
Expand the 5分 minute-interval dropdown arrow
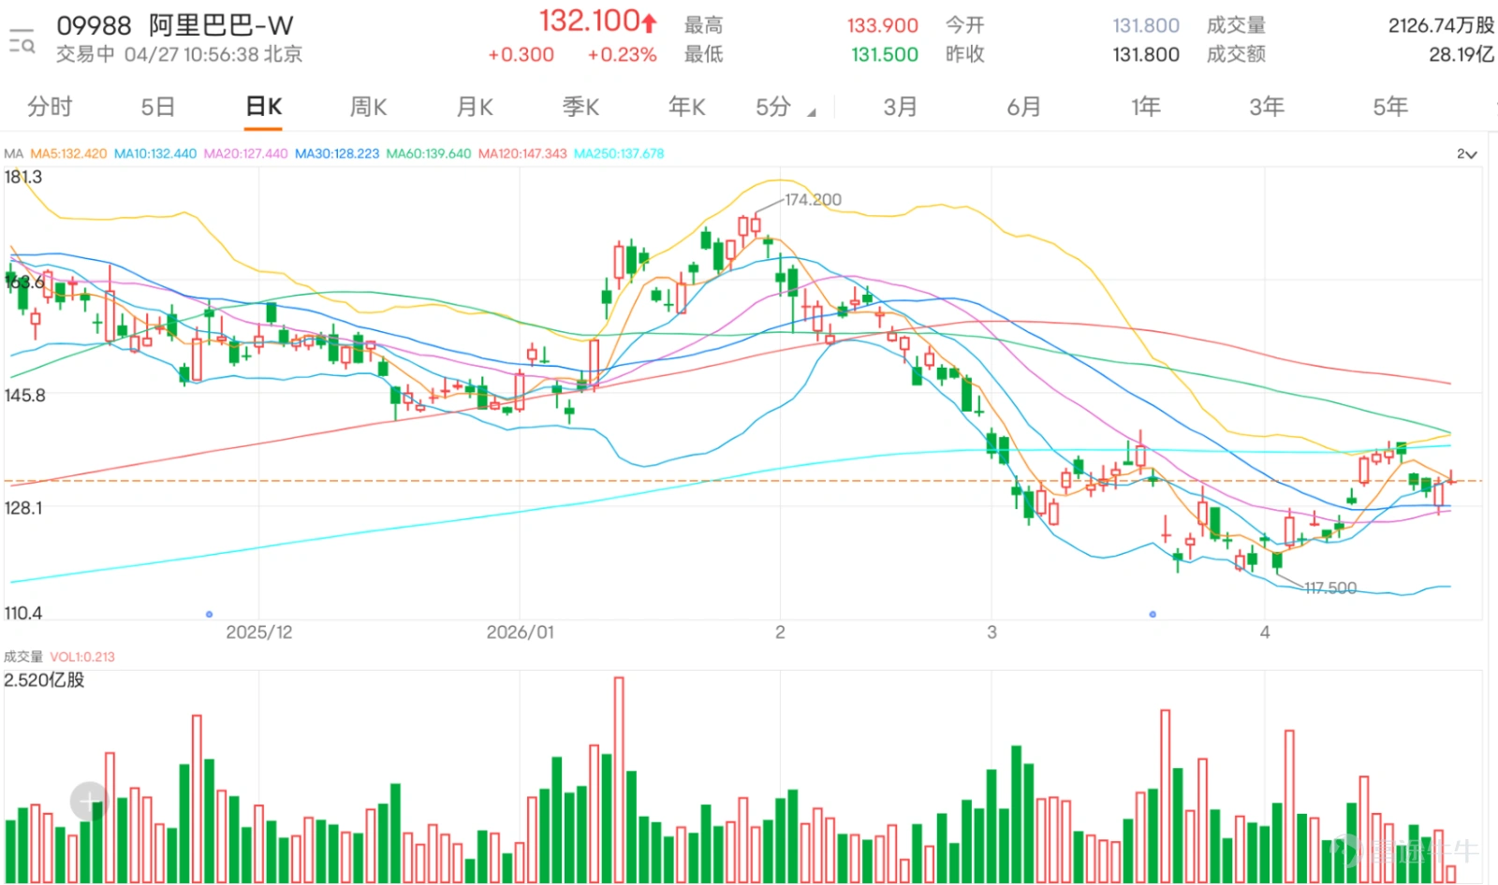[x=812, y=113]
